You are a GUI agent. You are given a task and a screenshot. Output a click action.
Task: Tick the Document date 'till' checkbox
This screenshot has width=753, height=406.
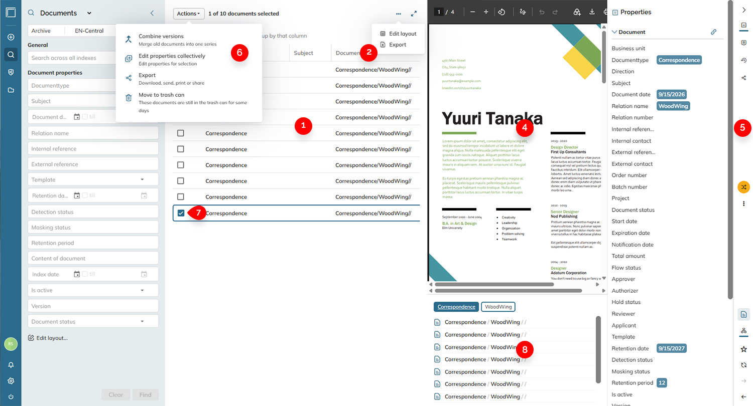tap(85, 117)
